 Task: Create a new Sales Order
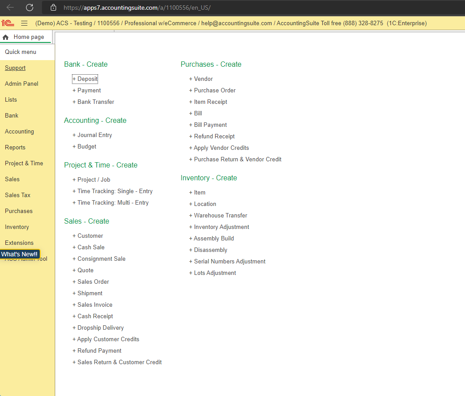point(91,282)
